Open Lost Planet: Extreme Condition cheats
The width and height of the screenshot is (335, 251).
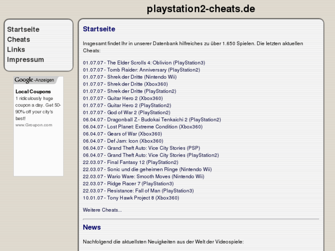[x=143, y=127]
